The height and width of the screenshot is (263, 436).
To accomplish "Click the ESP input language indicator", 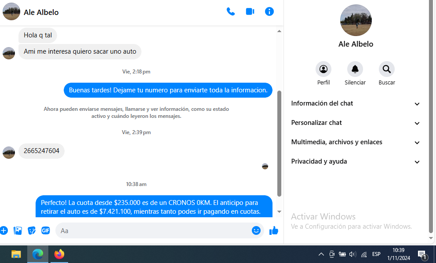I will click(x=376, y=254).
